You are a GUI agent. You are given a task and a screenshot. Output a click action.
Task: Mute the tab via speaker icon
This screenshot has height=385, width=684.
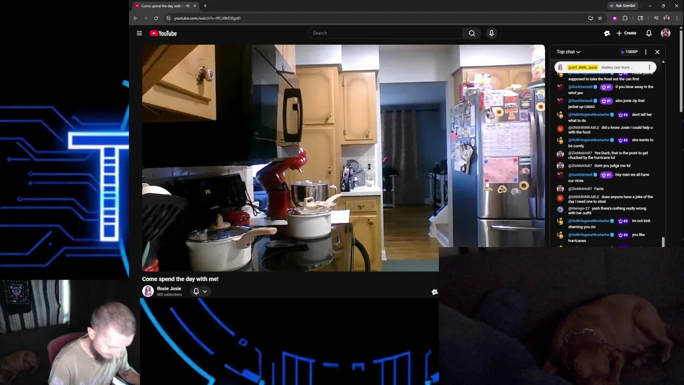(x=188, y=6)
